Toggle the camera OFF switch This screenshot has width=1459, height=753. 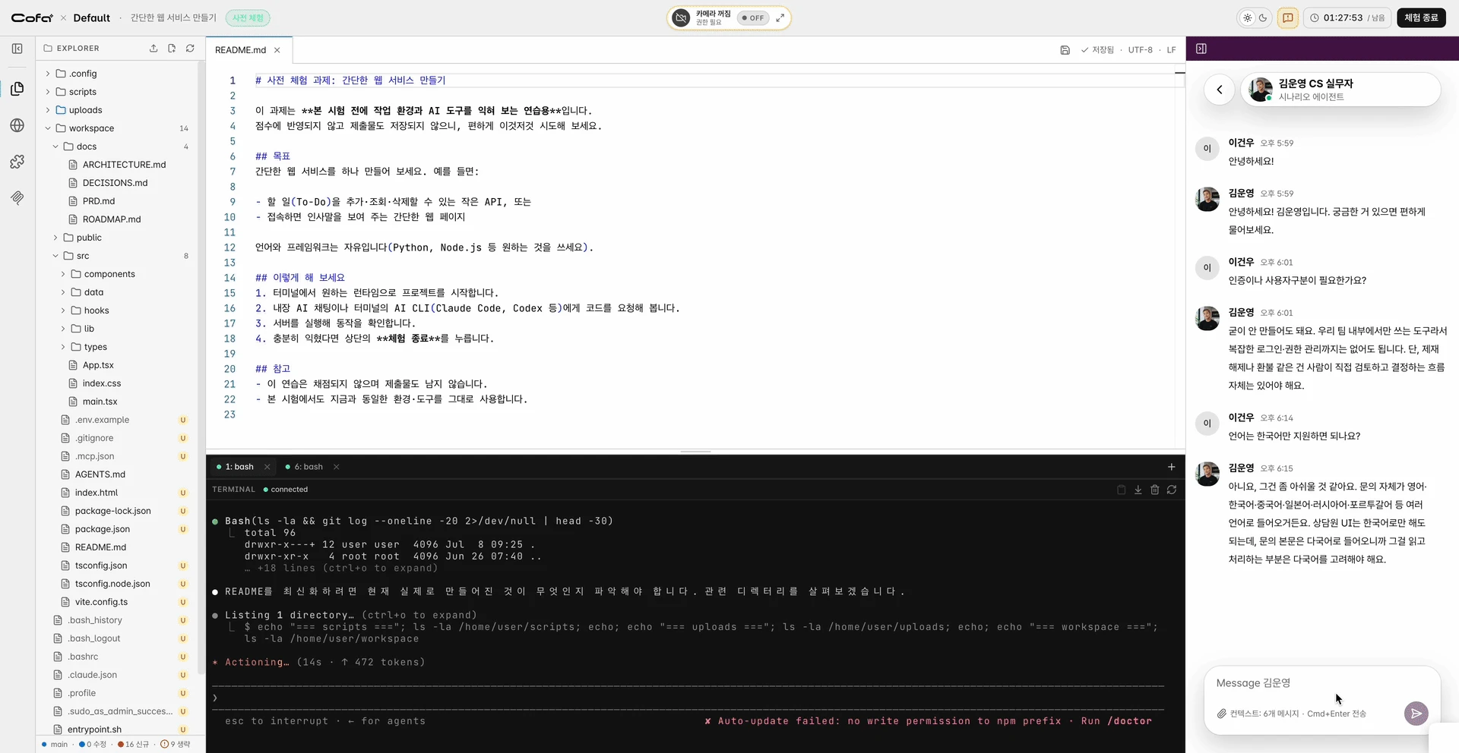pyautogui.click(x=753, y=18)
